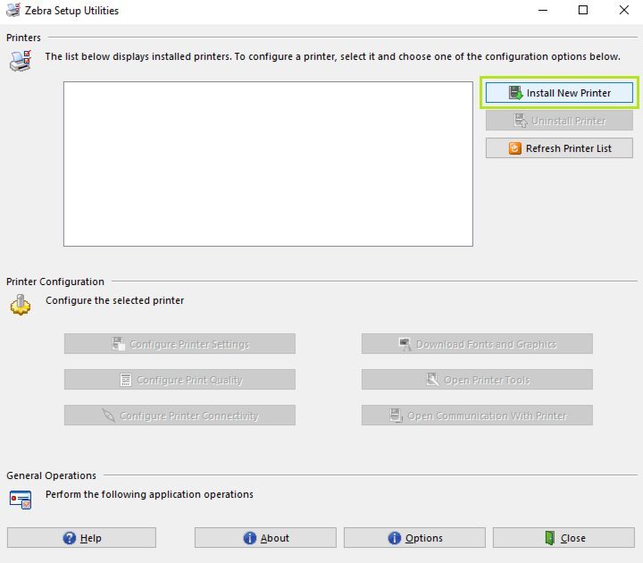Click the grayed-out Open Communication With Printer button
The height and width of the screenshot is (563, 643).
(477, 416)
